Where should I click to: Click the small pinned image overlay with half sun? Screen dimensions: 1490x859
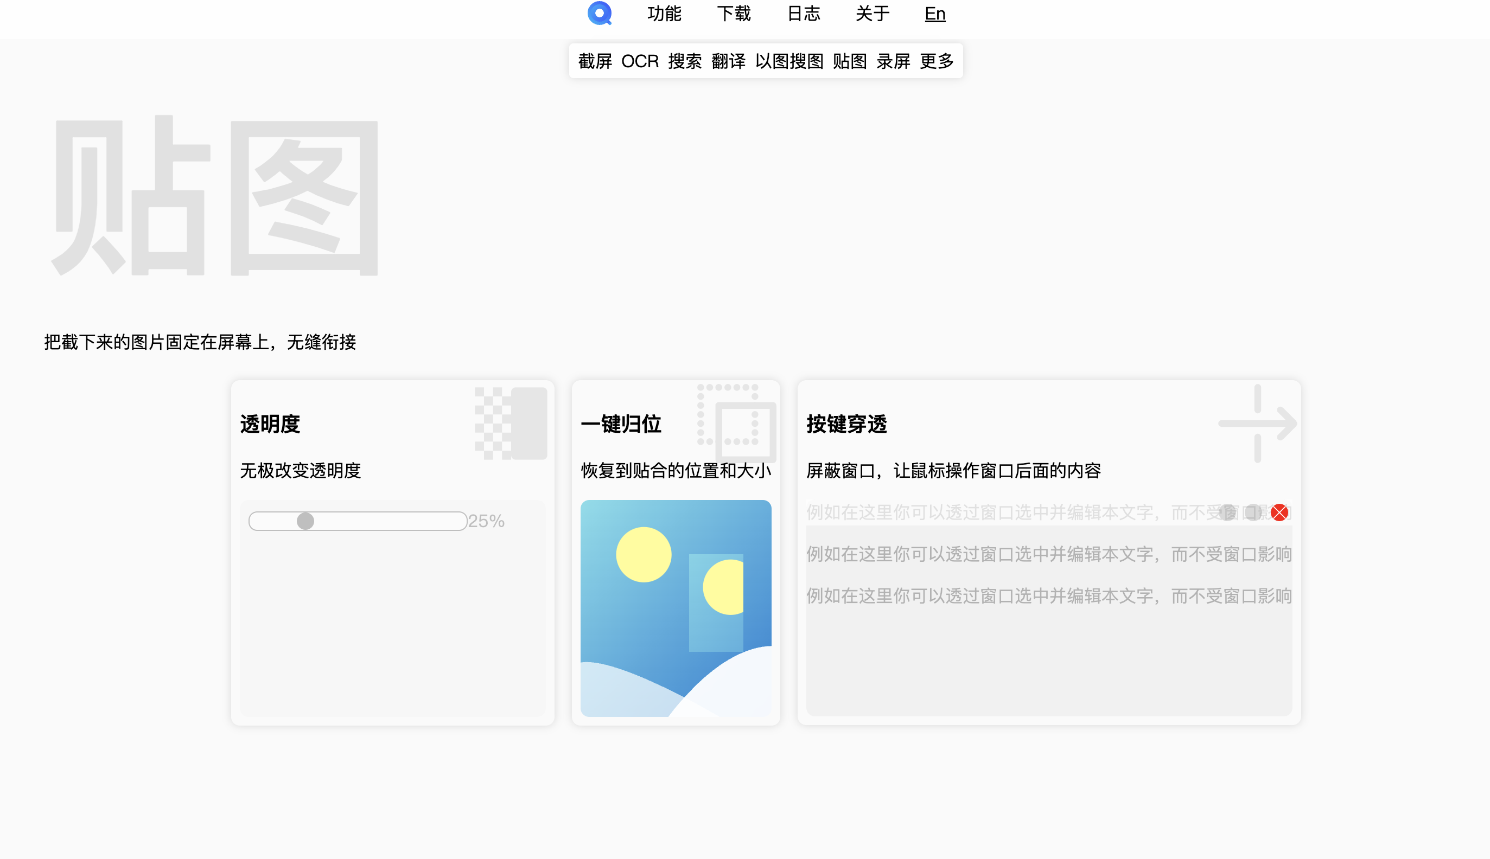tap(716, 603)
